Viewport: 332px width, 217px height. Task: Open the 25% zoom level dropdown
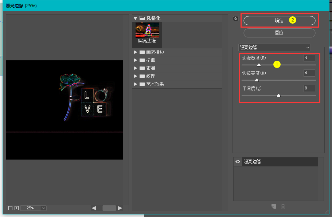point(43,208)
